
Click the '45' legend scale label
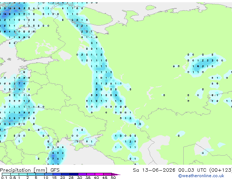(x=105, y=178)
